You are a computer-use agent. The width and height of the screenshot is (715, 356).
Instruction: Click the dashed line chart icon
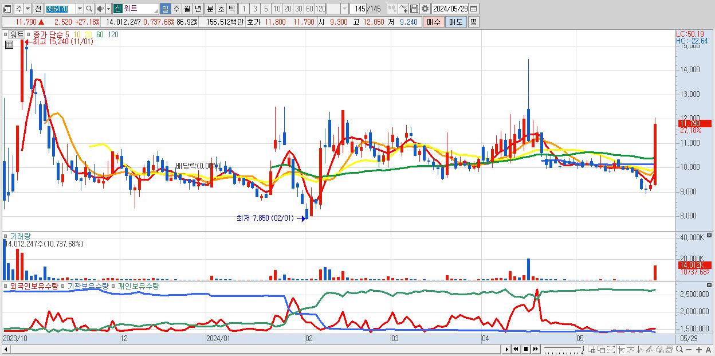pyautogui.click(x=611, y=349)
